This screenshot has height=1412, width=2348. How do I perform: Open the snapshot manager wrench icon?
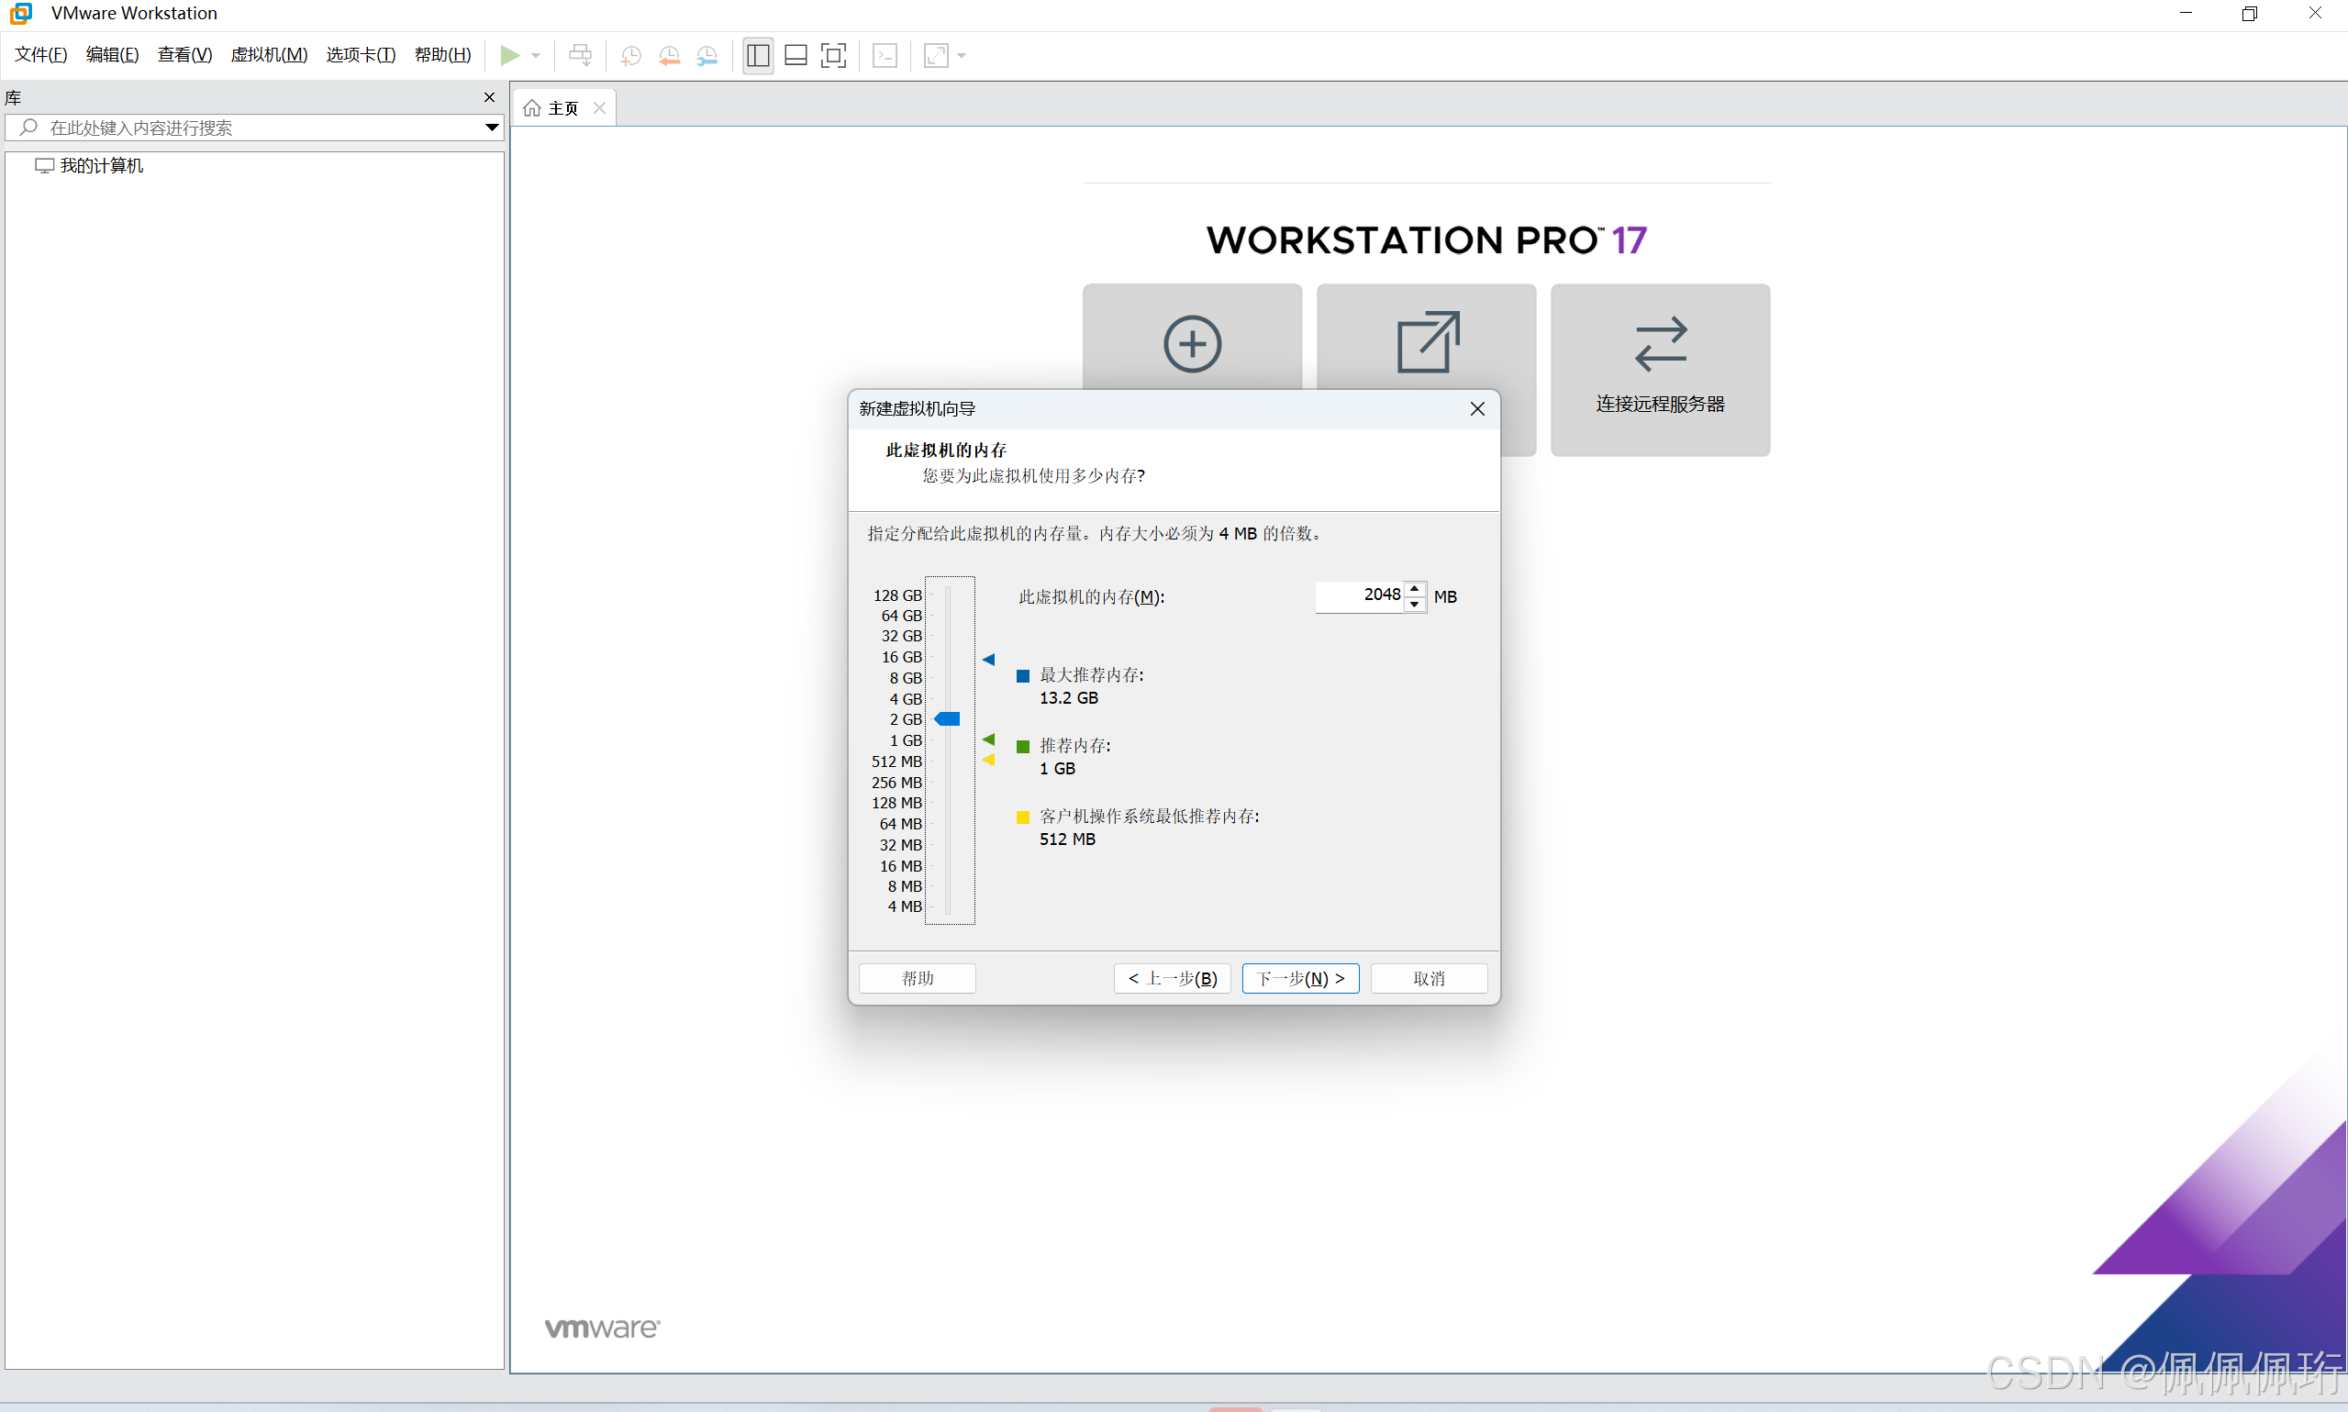point(707,55)
